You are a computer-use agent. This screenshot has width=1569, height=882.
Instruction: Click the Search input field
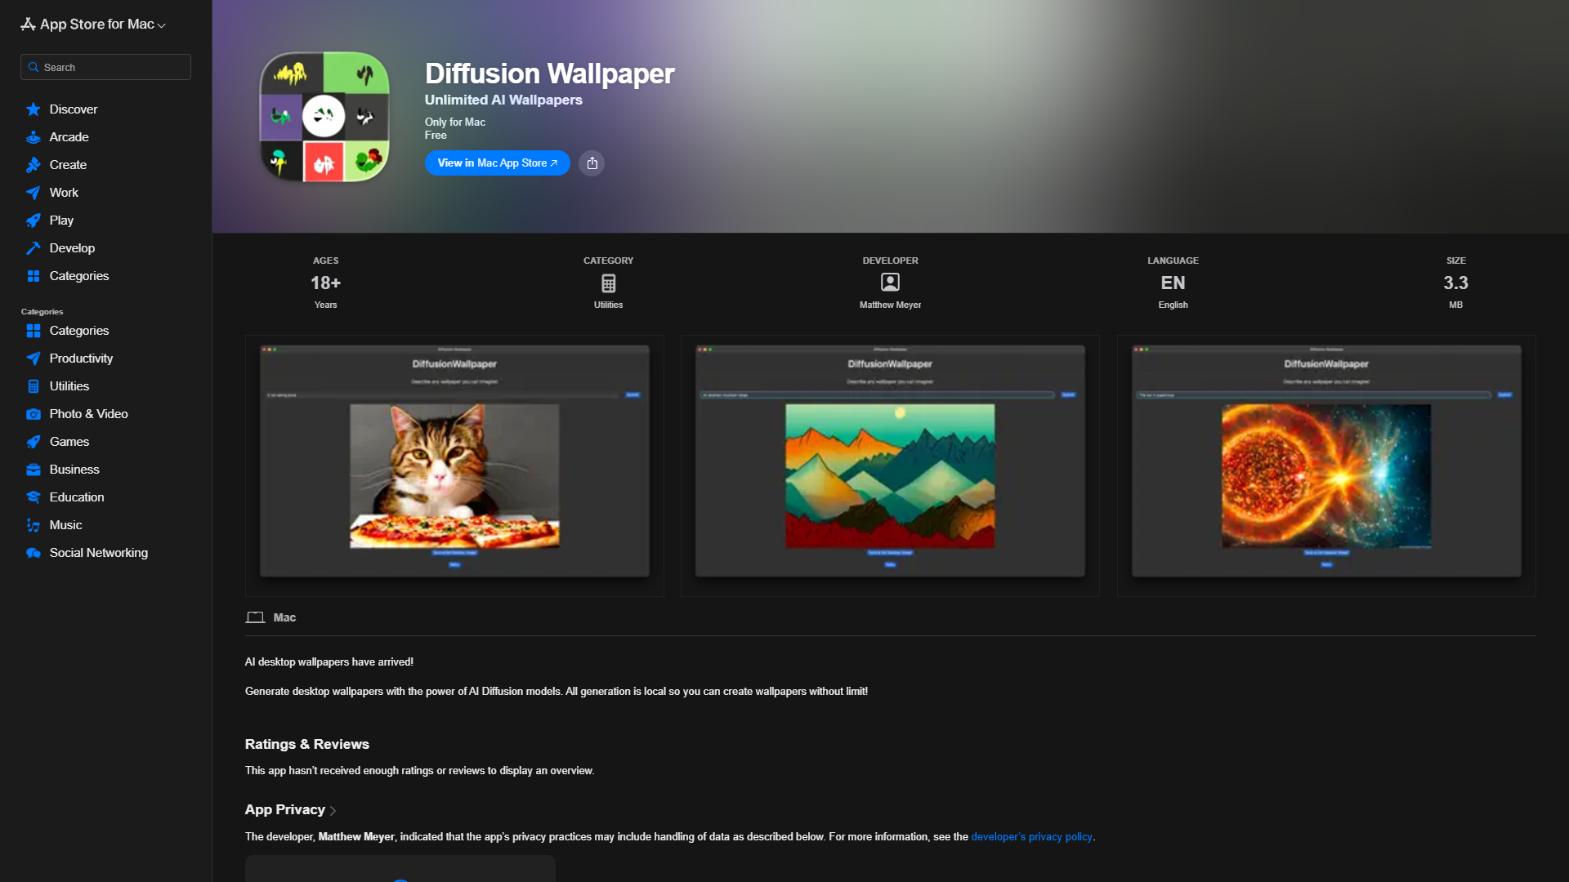click(105, 67)
